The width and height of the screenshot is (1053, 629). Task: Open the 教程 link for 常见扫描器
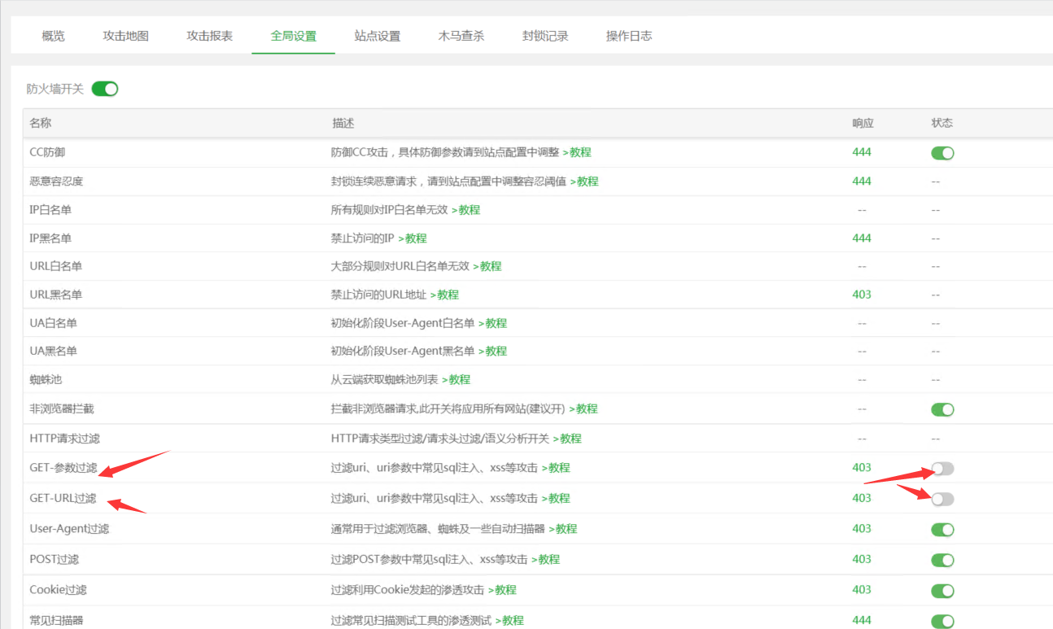click(509, 621)
